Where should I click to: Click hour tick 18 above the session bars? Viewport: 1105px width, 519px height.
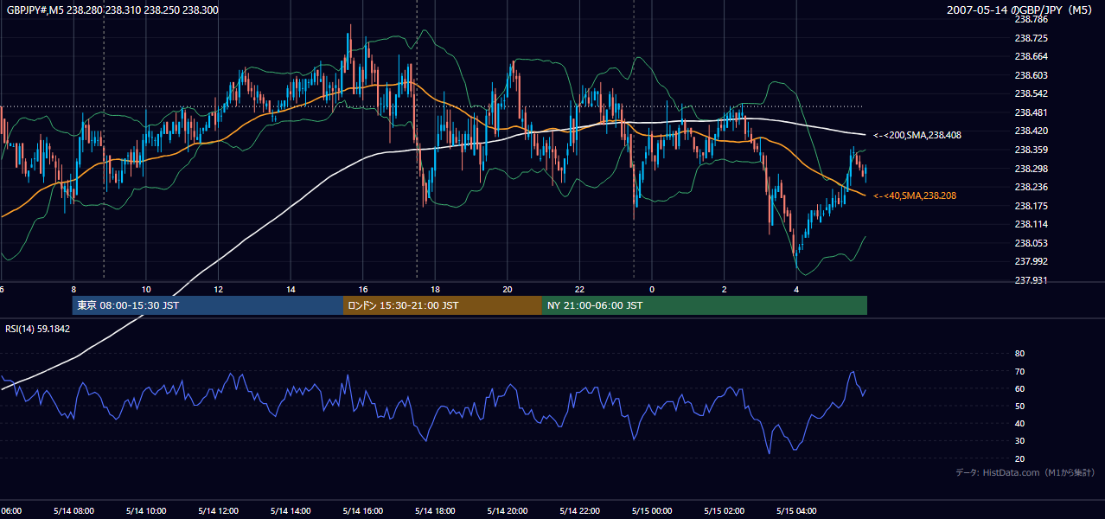pos(436,289)
